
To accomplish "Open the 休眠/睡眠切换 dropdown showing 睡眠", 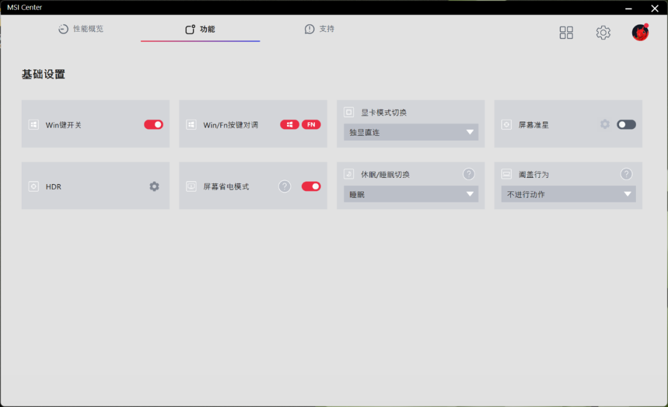I will [x=411, y=195].
